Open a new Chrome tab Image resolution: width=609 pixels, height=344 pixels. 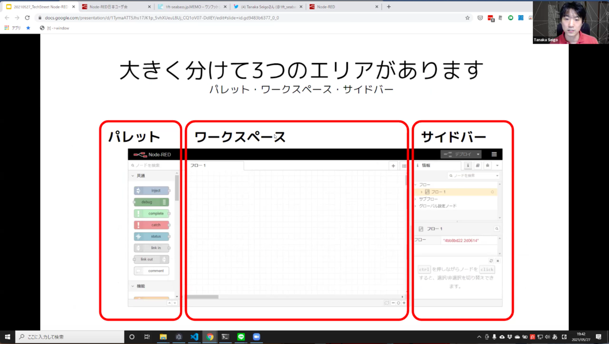point(389,7)
